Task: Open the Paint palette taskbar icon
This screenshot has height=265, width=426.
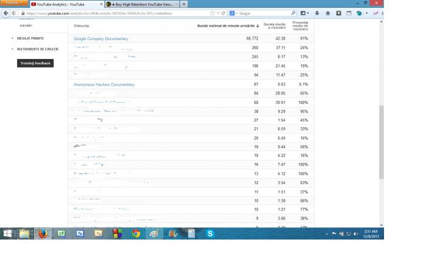Action: coord(154,233)
